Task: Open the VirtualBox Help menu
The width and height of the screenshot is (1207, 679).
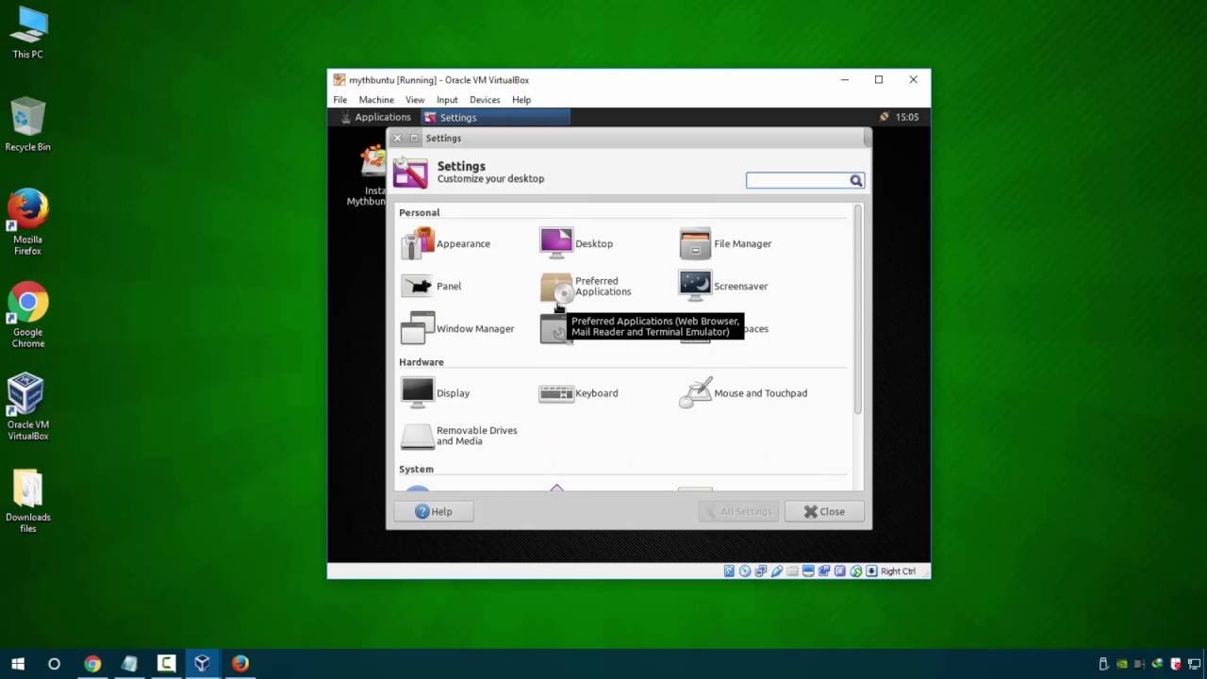Action: tap(521, 99)
